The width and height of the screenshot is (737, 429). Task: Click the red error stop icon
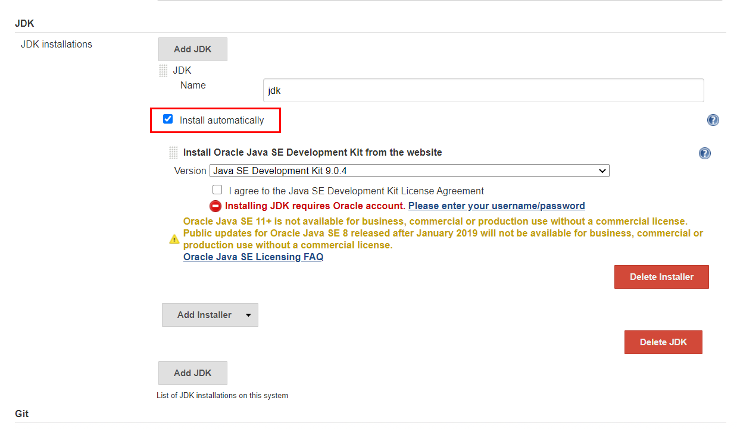[x=216, y=206]
